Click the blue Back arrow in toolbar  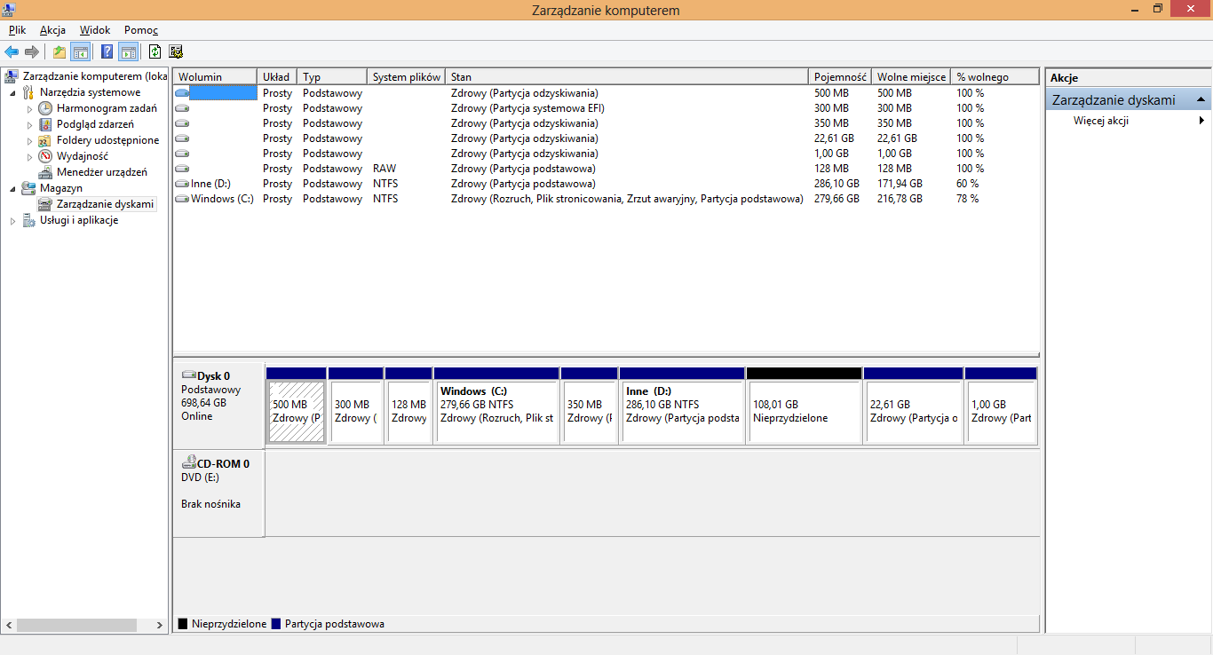pyautogui.click(x=12, y=51)
